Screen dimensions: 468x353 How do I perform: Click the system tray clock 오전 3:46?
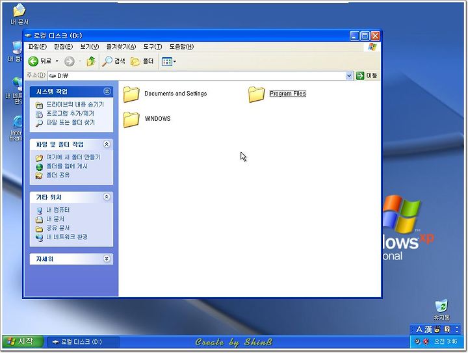click(x=445, y=341)
